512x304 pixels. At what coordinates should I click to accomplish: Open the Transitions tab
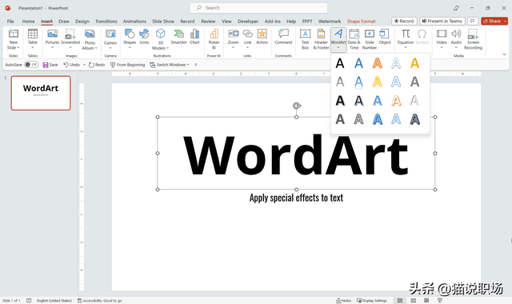106,22
